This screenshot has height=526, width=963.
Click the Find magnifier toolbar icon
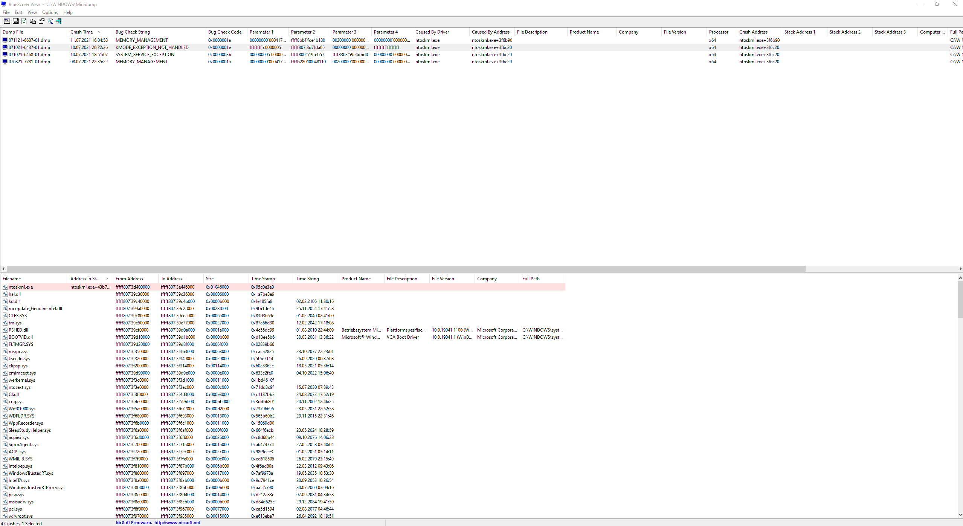(50, 21)
